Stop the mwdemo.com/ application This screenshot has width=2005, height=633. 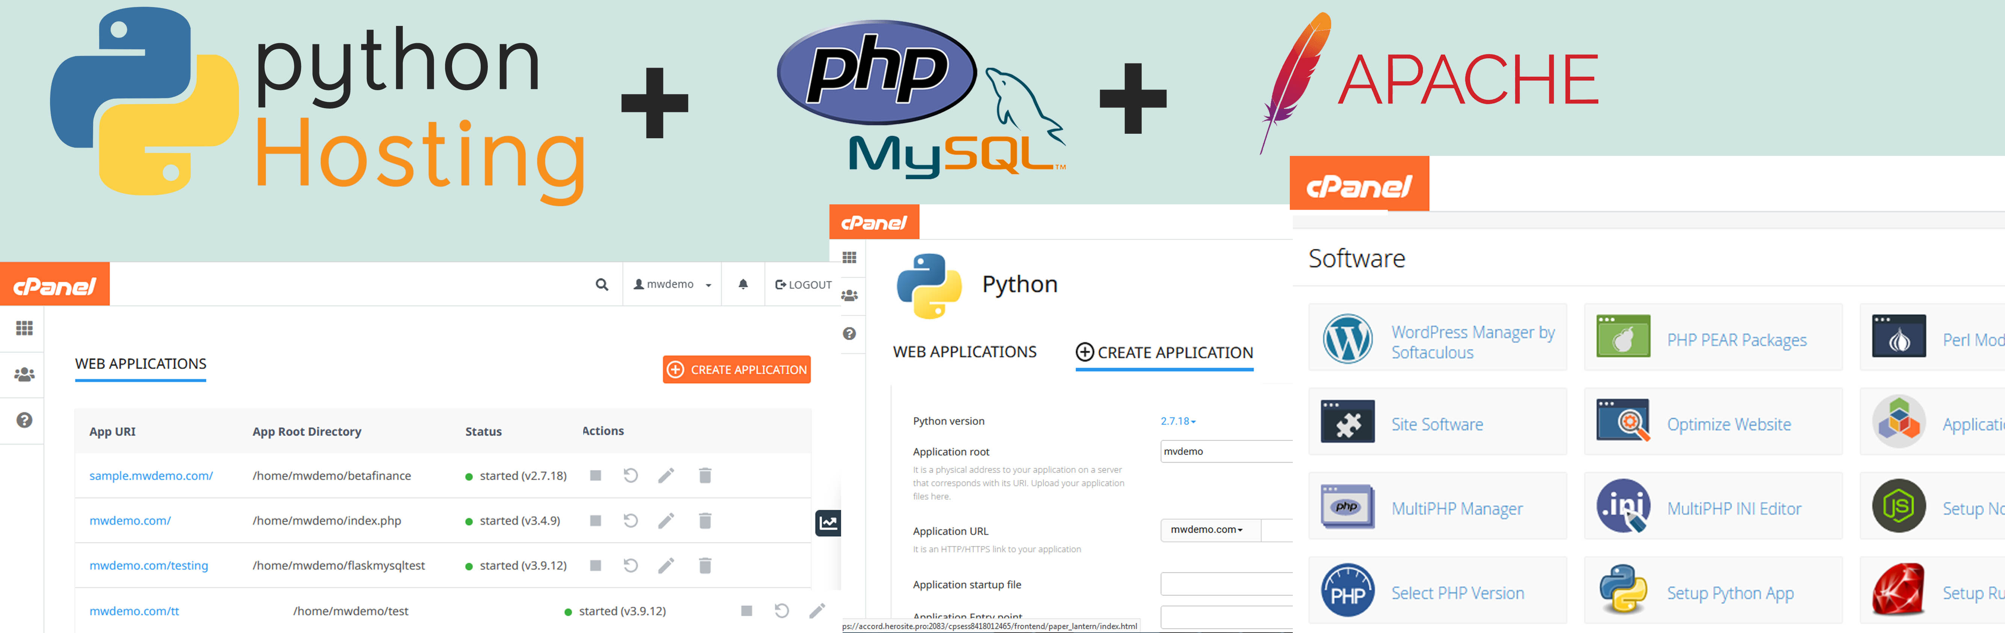(x=595, y=520)
